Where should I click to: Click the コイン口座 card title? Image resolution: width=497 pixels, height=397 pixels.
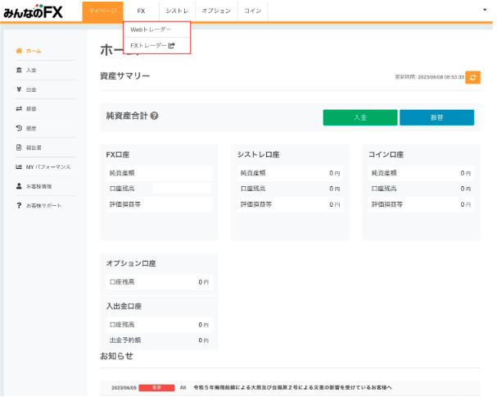click(x=386, y=155)
